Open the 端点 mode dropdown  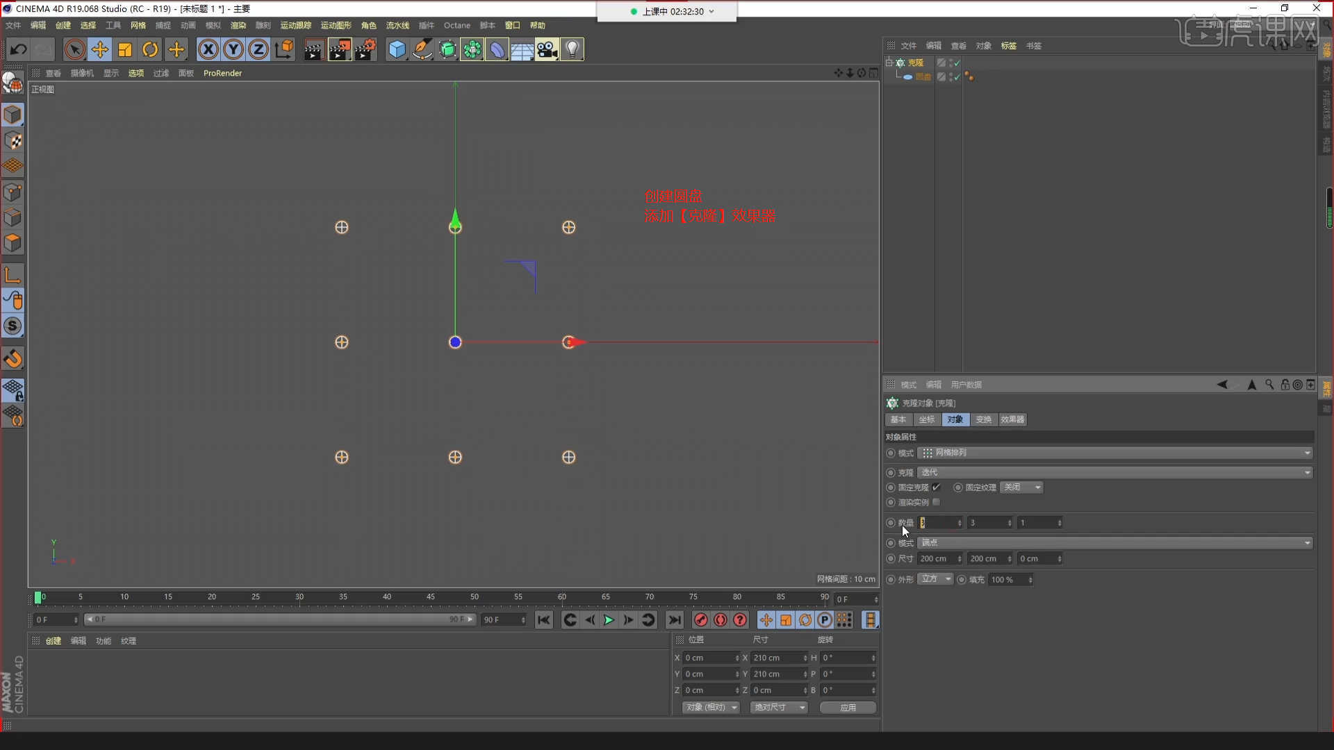(x=1115, y=542)
